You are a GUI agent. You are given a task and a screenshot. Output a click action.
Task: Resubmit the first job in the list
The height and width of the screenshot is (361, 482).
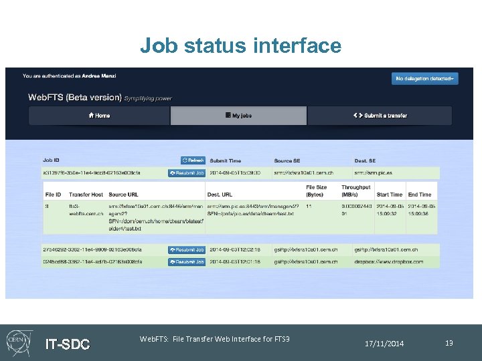point(187,173)
